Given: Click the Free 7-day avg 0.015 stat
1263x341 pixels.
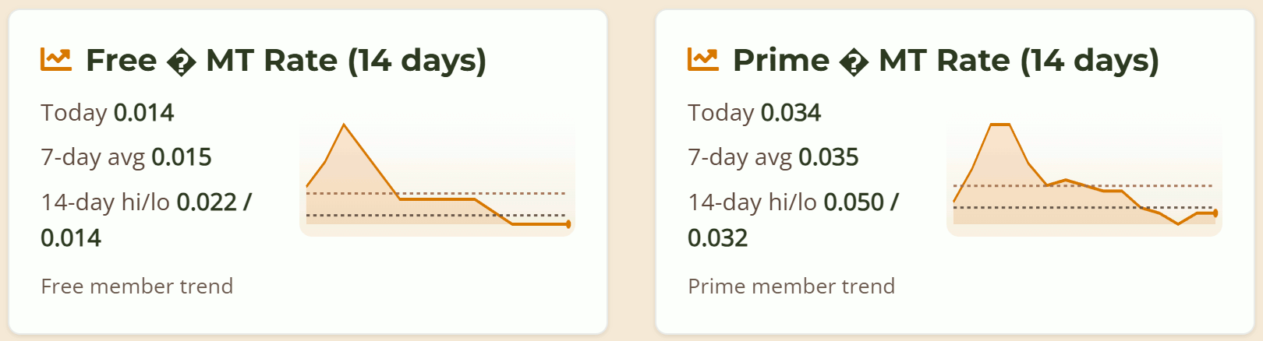Looking at the screenshot, I should point(181,157).
